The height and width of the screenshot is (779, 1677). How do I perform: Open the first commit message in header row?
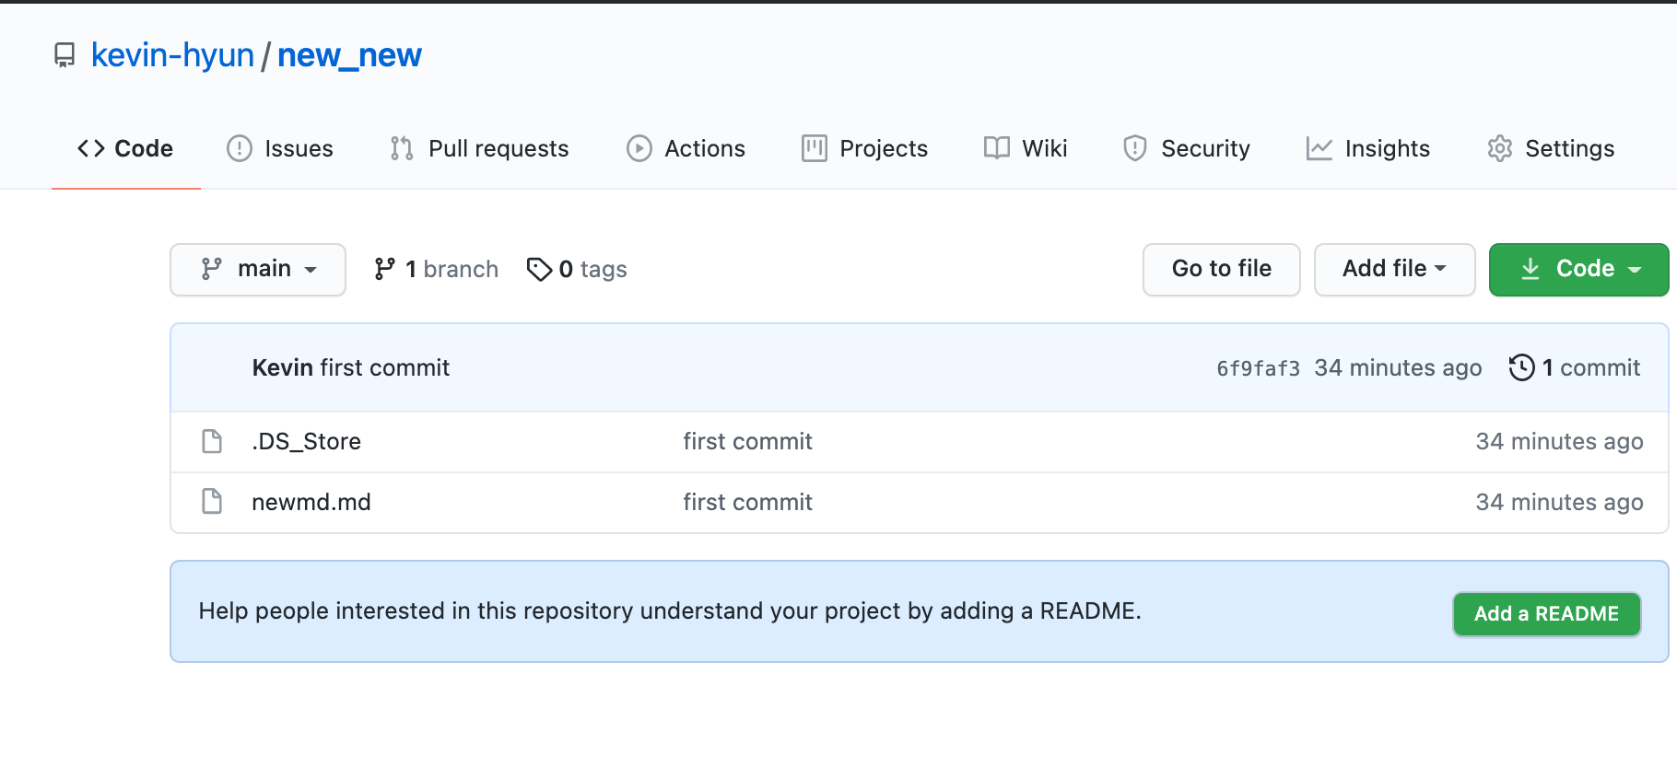tap(385, 367)
